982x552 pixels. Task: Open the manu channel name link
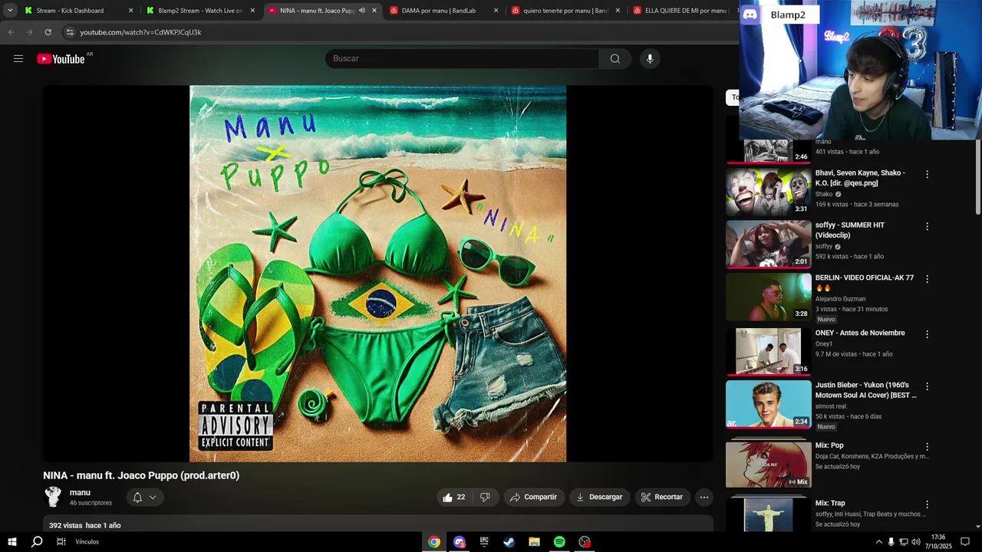(x=80, y=493)
